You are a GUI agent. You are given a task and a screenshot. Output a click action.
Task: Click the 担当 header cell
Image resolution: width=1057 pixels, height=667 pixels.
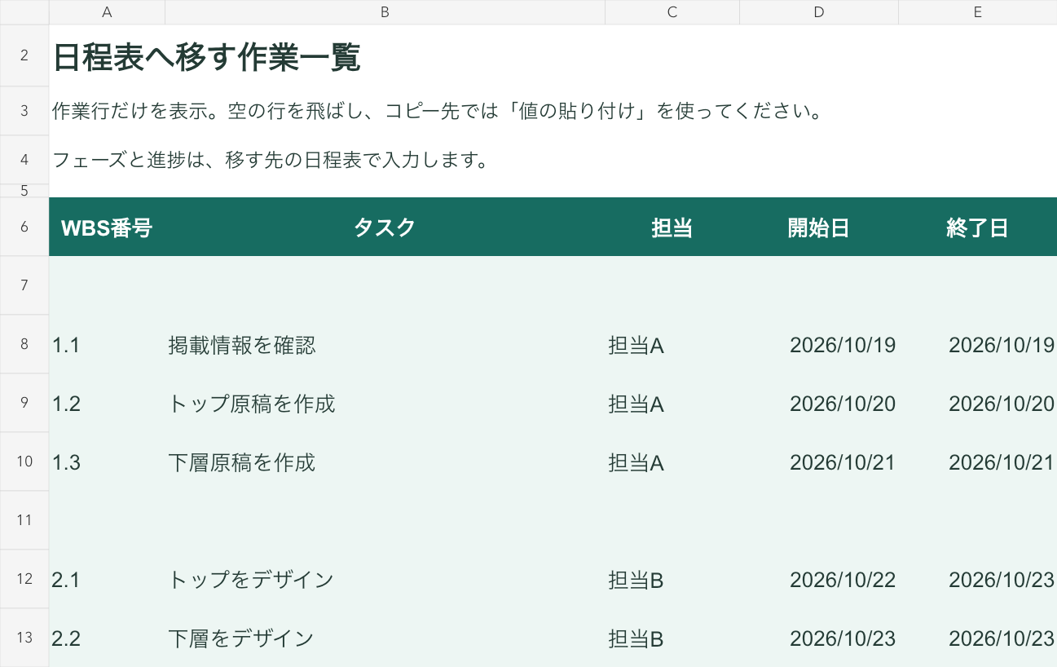pyautogui.click(x=672, y=227)
